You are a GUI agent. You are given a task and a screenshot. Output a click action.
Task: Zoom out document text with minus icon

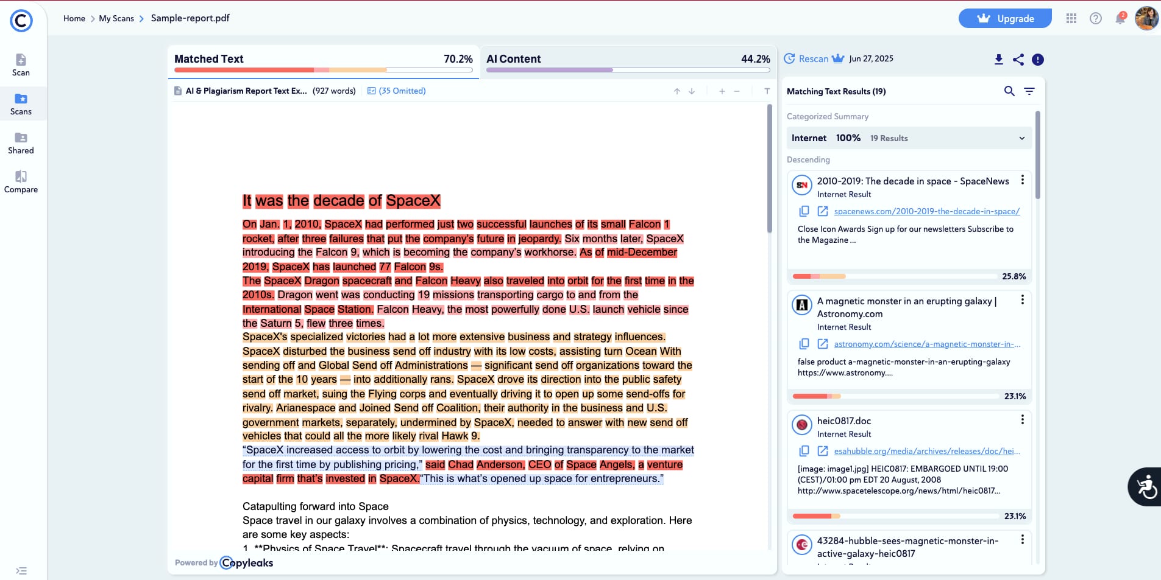(737, 91)
